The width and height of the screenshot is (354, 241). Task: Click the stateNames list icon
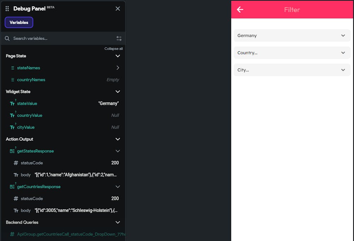(13, 68)
